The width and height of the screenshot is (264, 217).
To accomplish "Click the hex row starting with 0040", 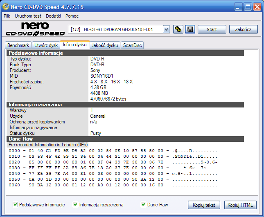I will click(x=113, y=174).
